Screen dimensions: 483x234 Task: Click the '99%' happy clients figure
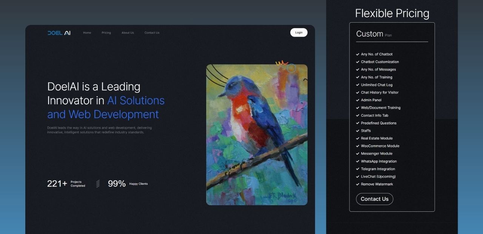click(117, 184)
